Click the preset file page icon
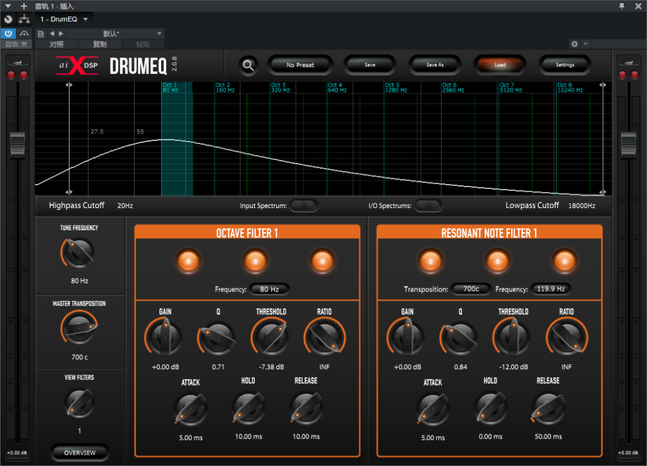The image size is (647, 466). tap(41, 34)
